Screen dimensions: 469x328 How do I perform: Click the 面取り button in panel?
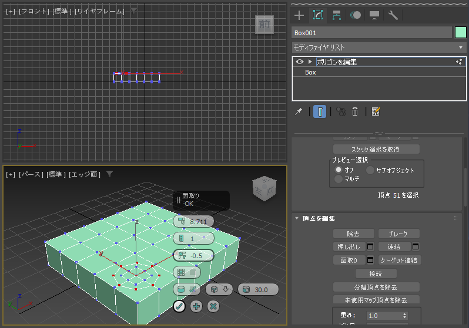click(349, 260)
